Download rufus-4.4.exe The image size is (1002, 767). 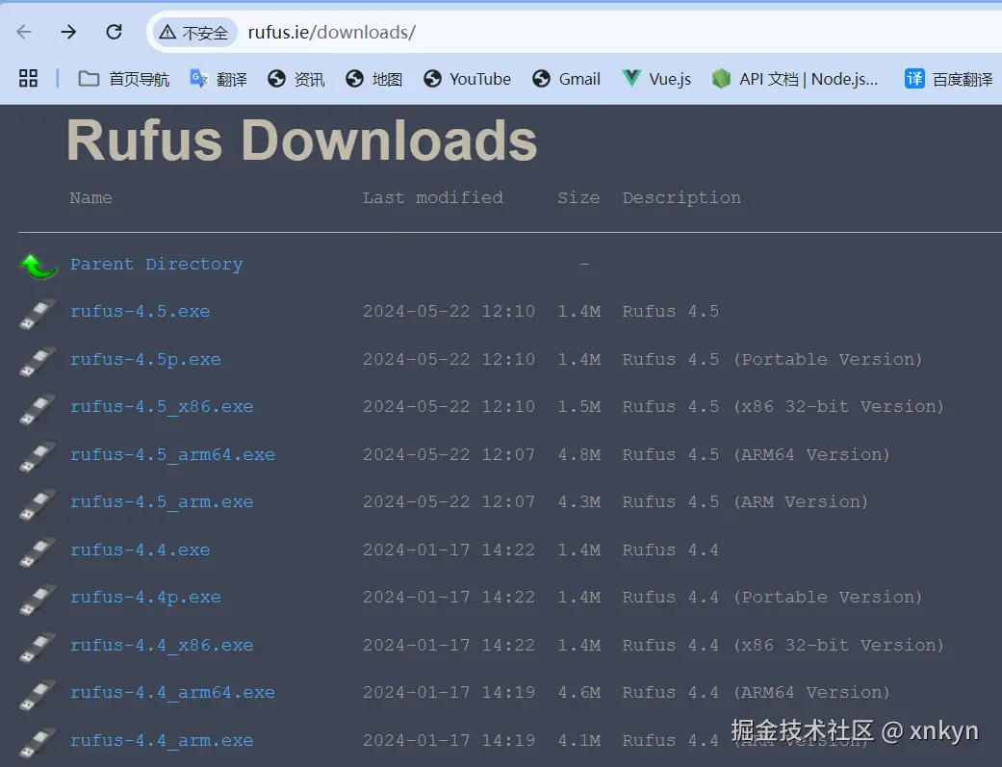(x=140, y=550)
